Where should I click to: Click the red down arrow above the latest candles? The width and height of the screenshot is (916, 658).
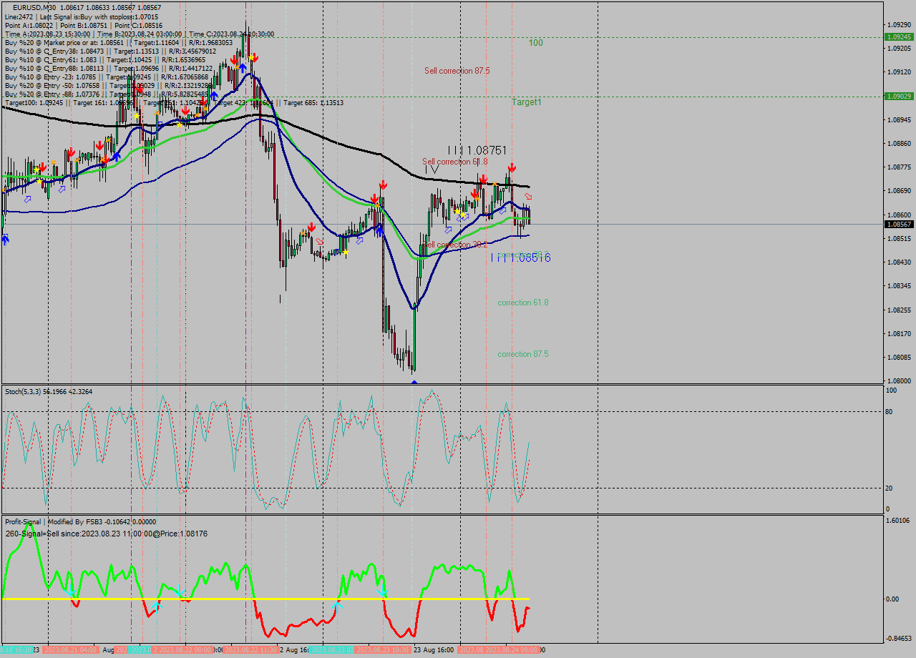click(x=512, y=168)
